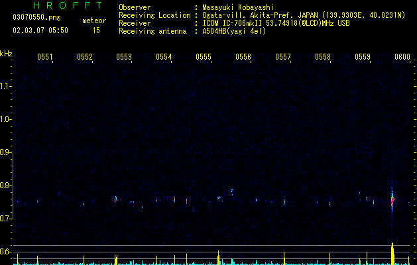Click the Receiver field label
The height and width of the screenshot is (265, 417).
click(x=135, y=23)
